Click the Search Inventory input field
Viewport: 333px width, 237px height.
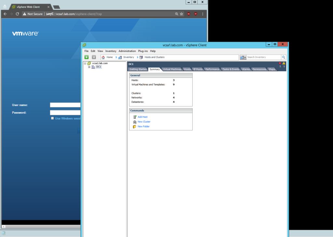pos(263,57)
